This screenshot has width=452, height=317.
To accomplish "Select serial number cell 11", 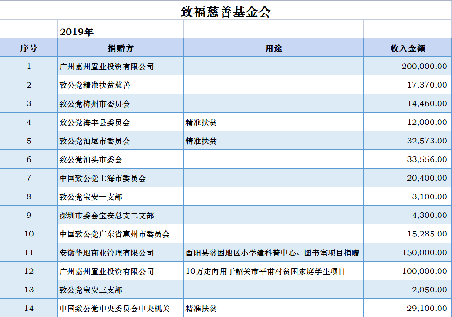I will coord(28,252).
